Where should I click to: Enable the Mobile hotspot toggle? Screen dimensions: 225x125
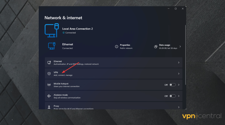click(172, 85)
